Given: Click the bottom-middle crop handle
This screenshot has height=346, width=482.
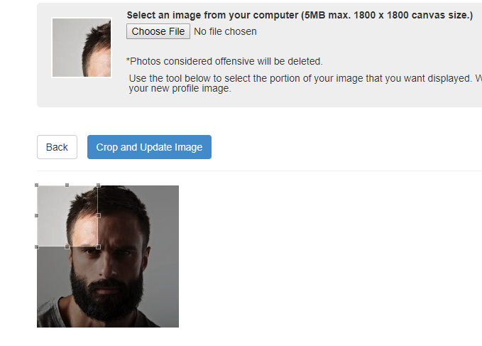Looking at the screenshot, I should 67,247.
